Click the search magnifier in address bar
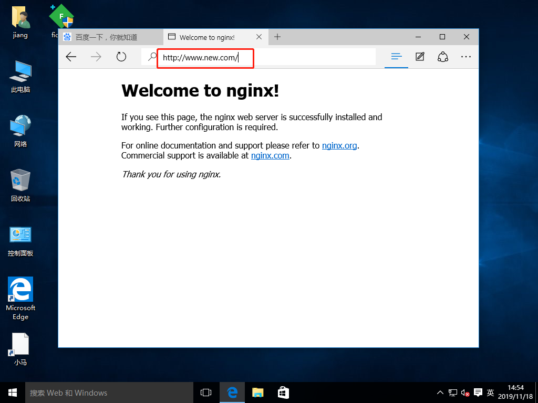 [152, 57]
